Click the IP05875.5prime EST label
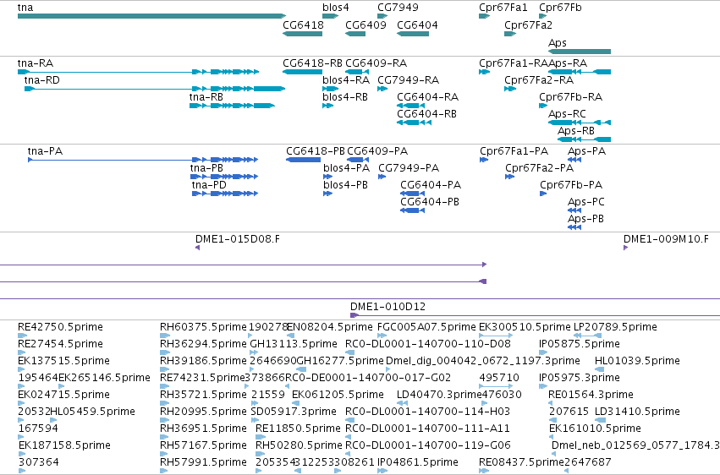Screen dimensions: 720x475 (x=580, y=344)
